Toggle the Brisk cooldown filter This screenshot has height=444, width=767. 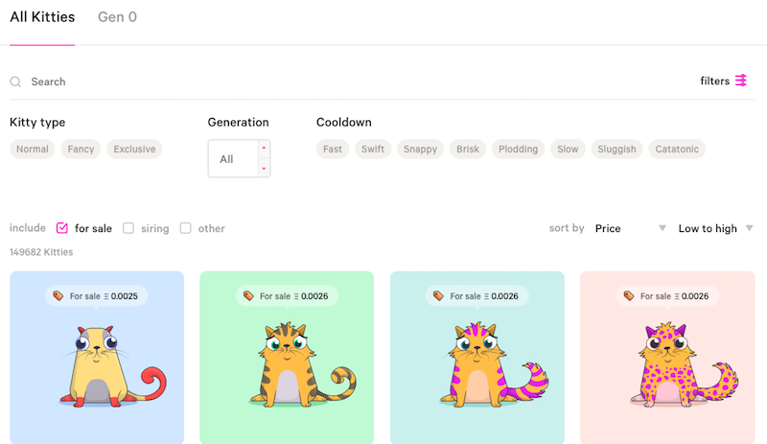468,149
